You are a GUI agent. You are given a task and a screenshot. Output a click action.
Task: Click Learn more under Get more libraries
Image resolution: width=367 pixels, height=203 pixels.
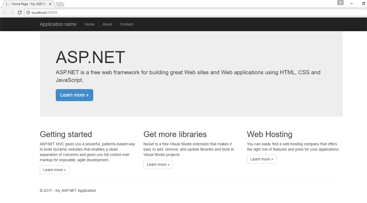coord(158,165)
